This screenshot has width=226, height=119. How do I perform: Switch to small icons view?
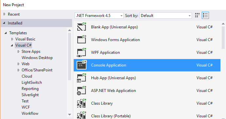197,15
